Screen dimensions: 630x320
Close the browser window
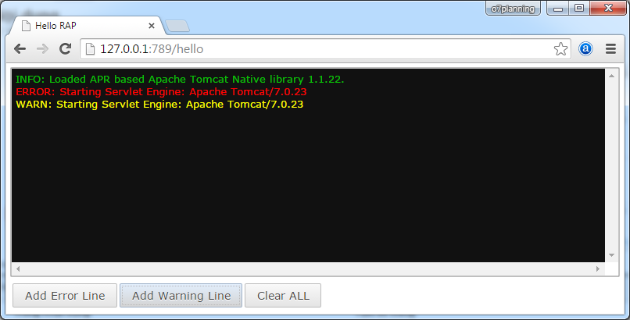608,9
